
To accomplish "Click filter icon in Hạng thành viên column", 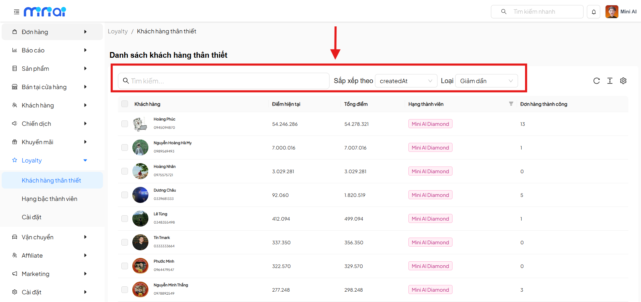I will tap(511, 104).
